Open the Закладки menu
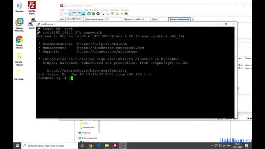Image resolution: width=265 pixels, height=149 pixels. coord(114,10)
